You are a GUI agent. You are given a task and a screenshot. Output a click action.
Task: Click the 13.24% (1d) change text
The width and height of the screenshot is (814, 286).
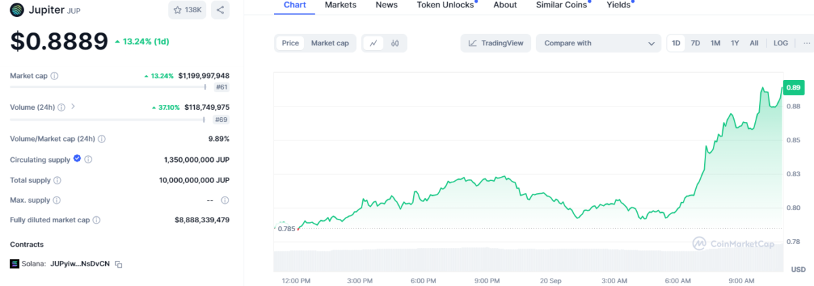tap(146, 41)
